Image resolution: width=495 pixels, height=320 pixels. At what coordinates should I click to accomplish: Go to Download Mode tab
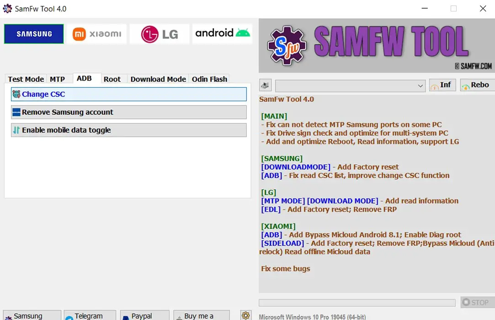click(158, 79)
